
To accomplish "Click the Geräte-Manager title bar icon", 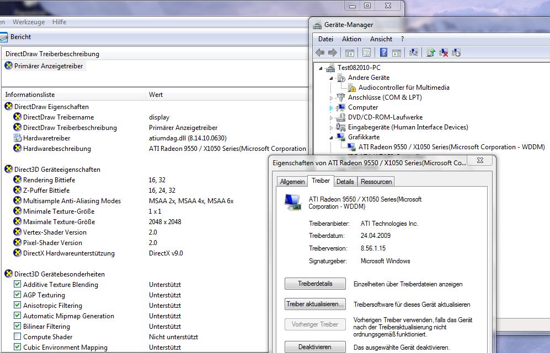I will click(317, 25).
